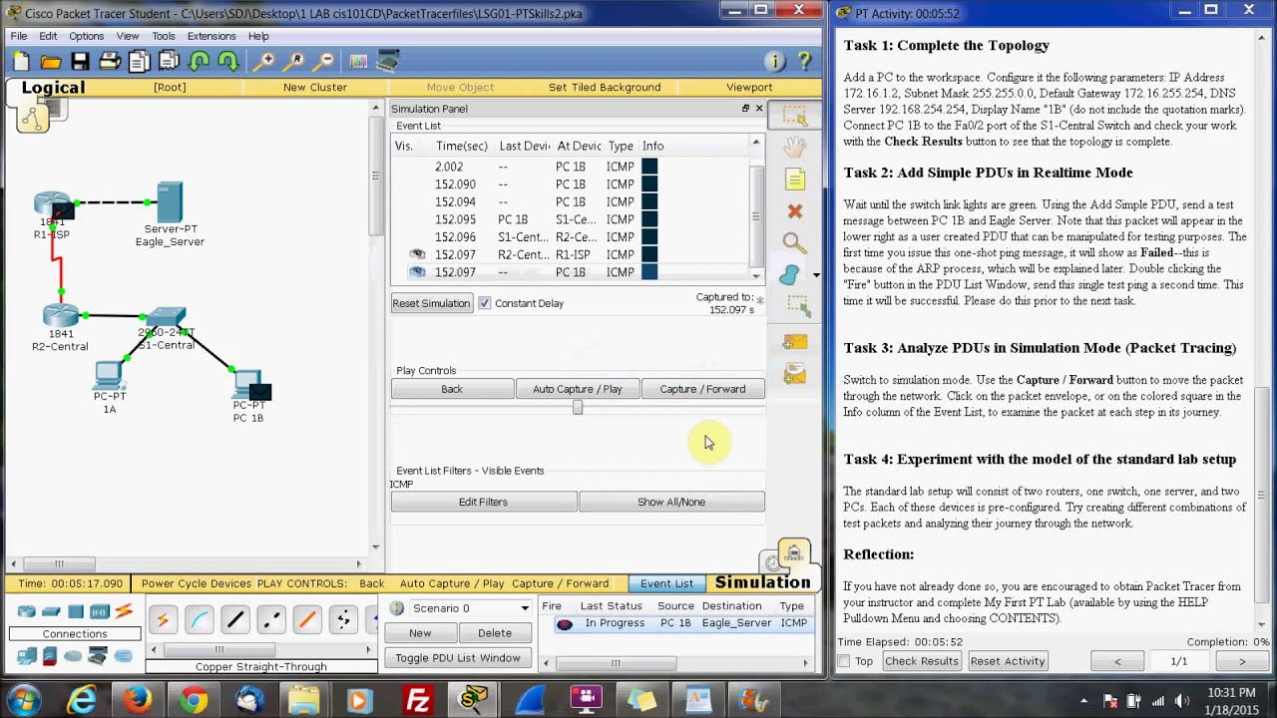This screenshot has height=718, width=1277.
Task: Select the Add Complex PDU envelope tool
Action: pyautogui.click(x=795, y=374)
